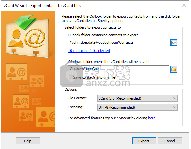This screenshot has height=149, width=191.
Task: Expand the Encoding combo box
Action: pos(137,107)
